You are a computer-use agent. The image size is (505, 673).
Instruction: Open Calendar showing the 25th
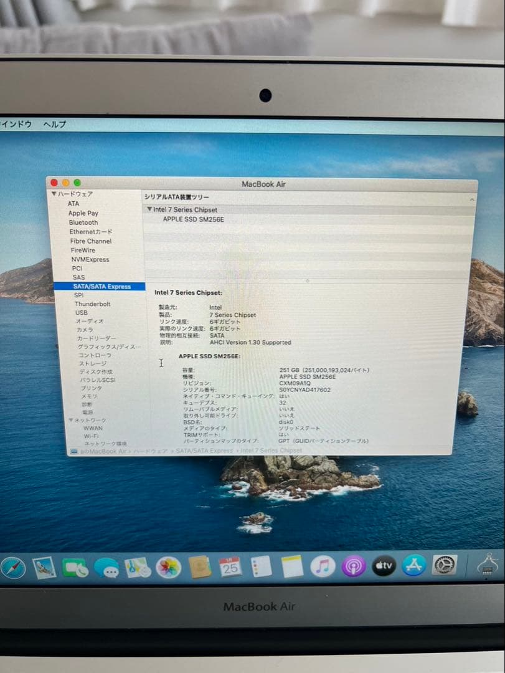click(232, 567)
